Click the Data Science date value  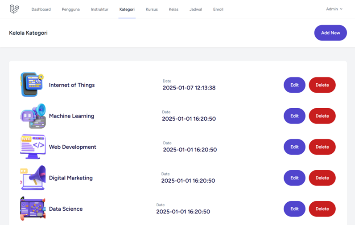(183, 212)
